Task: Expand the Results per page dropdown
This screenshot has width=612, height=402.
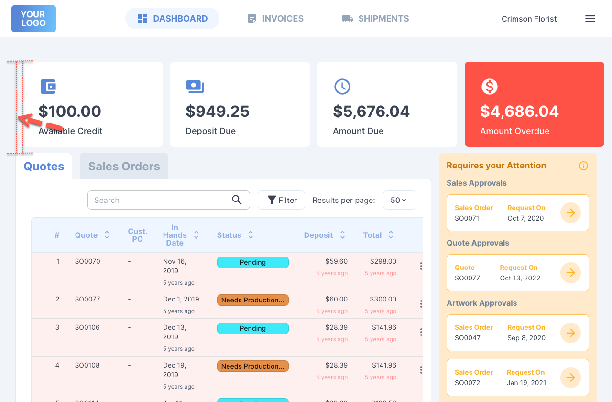Action: [399, 200]
